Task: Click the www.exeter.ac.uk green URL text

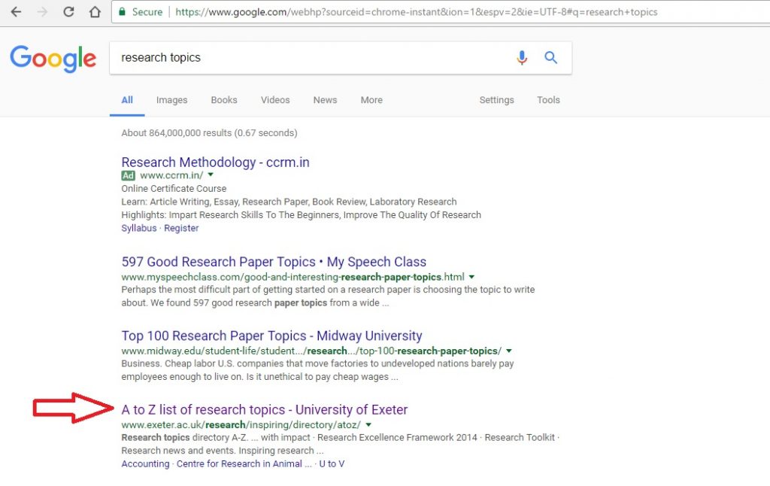Action: (x=241, y=424)
